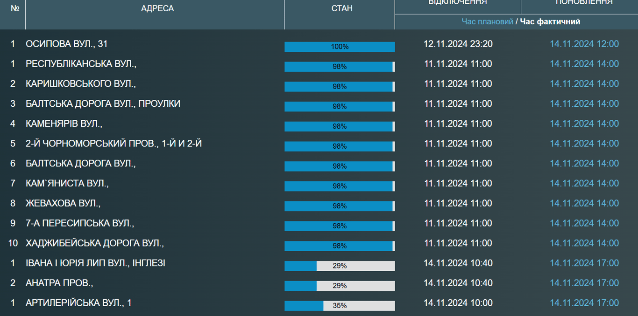Click the 100% progress bar for Осипова
Viewport: 638px width, 316px height.
pyautogui.click(x=340, y=47)
